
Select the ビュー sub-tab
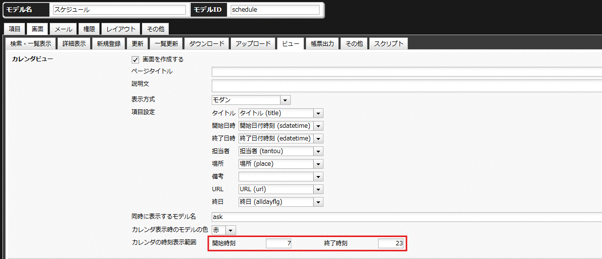(x=291, y=43)
